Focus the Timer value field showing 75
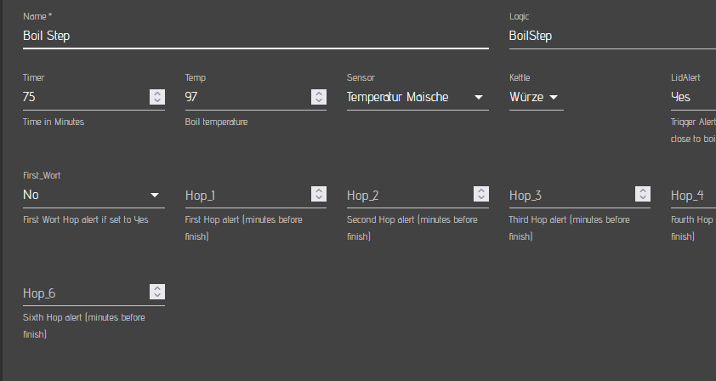This screenshot has height=381, width=716. click(x=85, y=97)
